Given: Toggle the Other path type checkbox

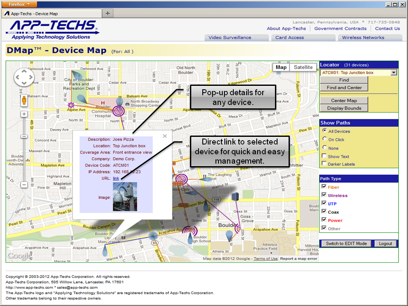Looking at the screenshot, I should [x=324, y=228].
